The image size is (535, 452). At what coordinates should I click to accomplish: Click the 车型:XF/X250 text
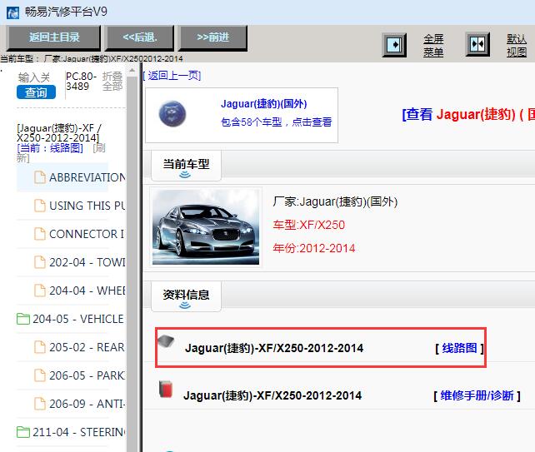pyautogui.click(x=309, y=225)
